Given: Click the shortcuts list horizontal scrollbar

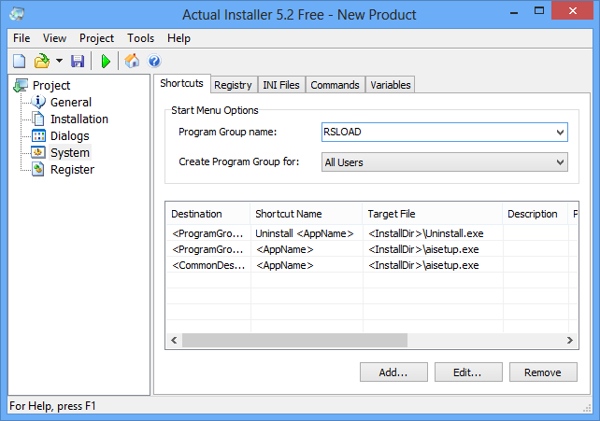Looking at the screenshot, I should click(x=369, y=341).
